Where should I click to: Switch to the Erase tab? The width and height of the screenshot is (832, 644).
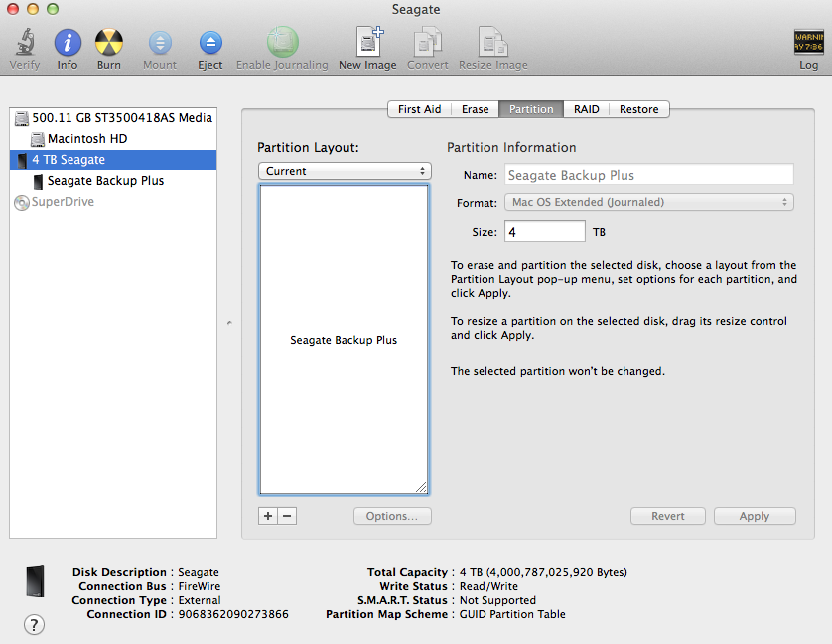point(475,109)
